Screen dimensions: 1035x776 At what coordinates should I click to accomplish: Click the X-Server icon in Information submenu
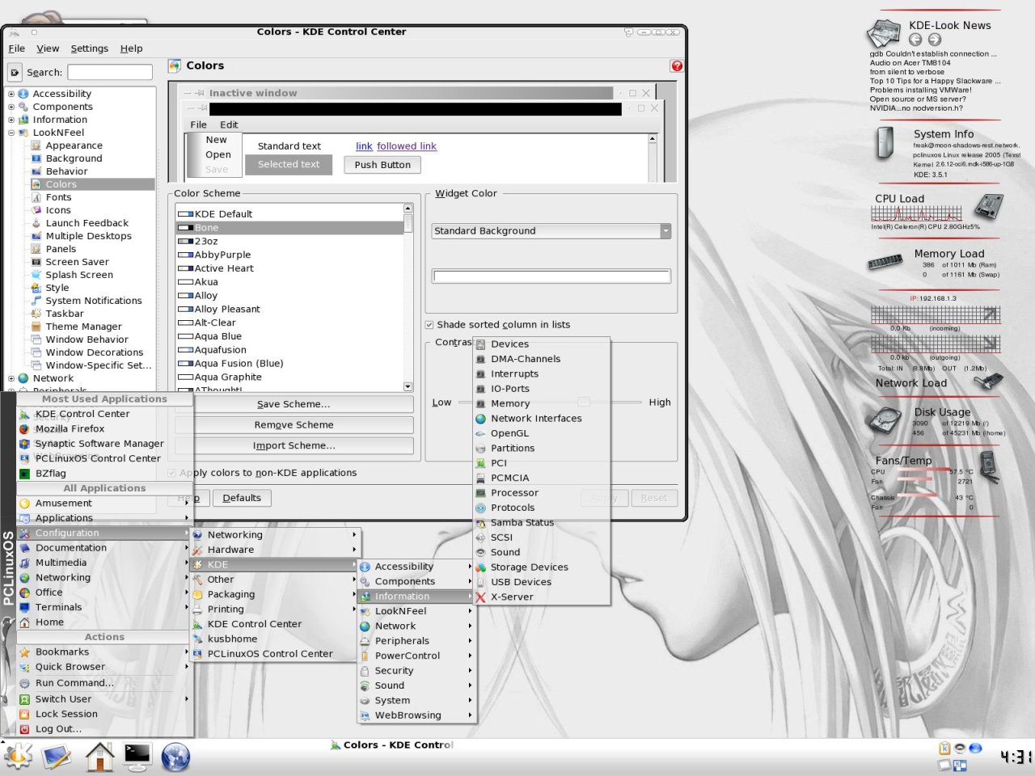(480, 597)
